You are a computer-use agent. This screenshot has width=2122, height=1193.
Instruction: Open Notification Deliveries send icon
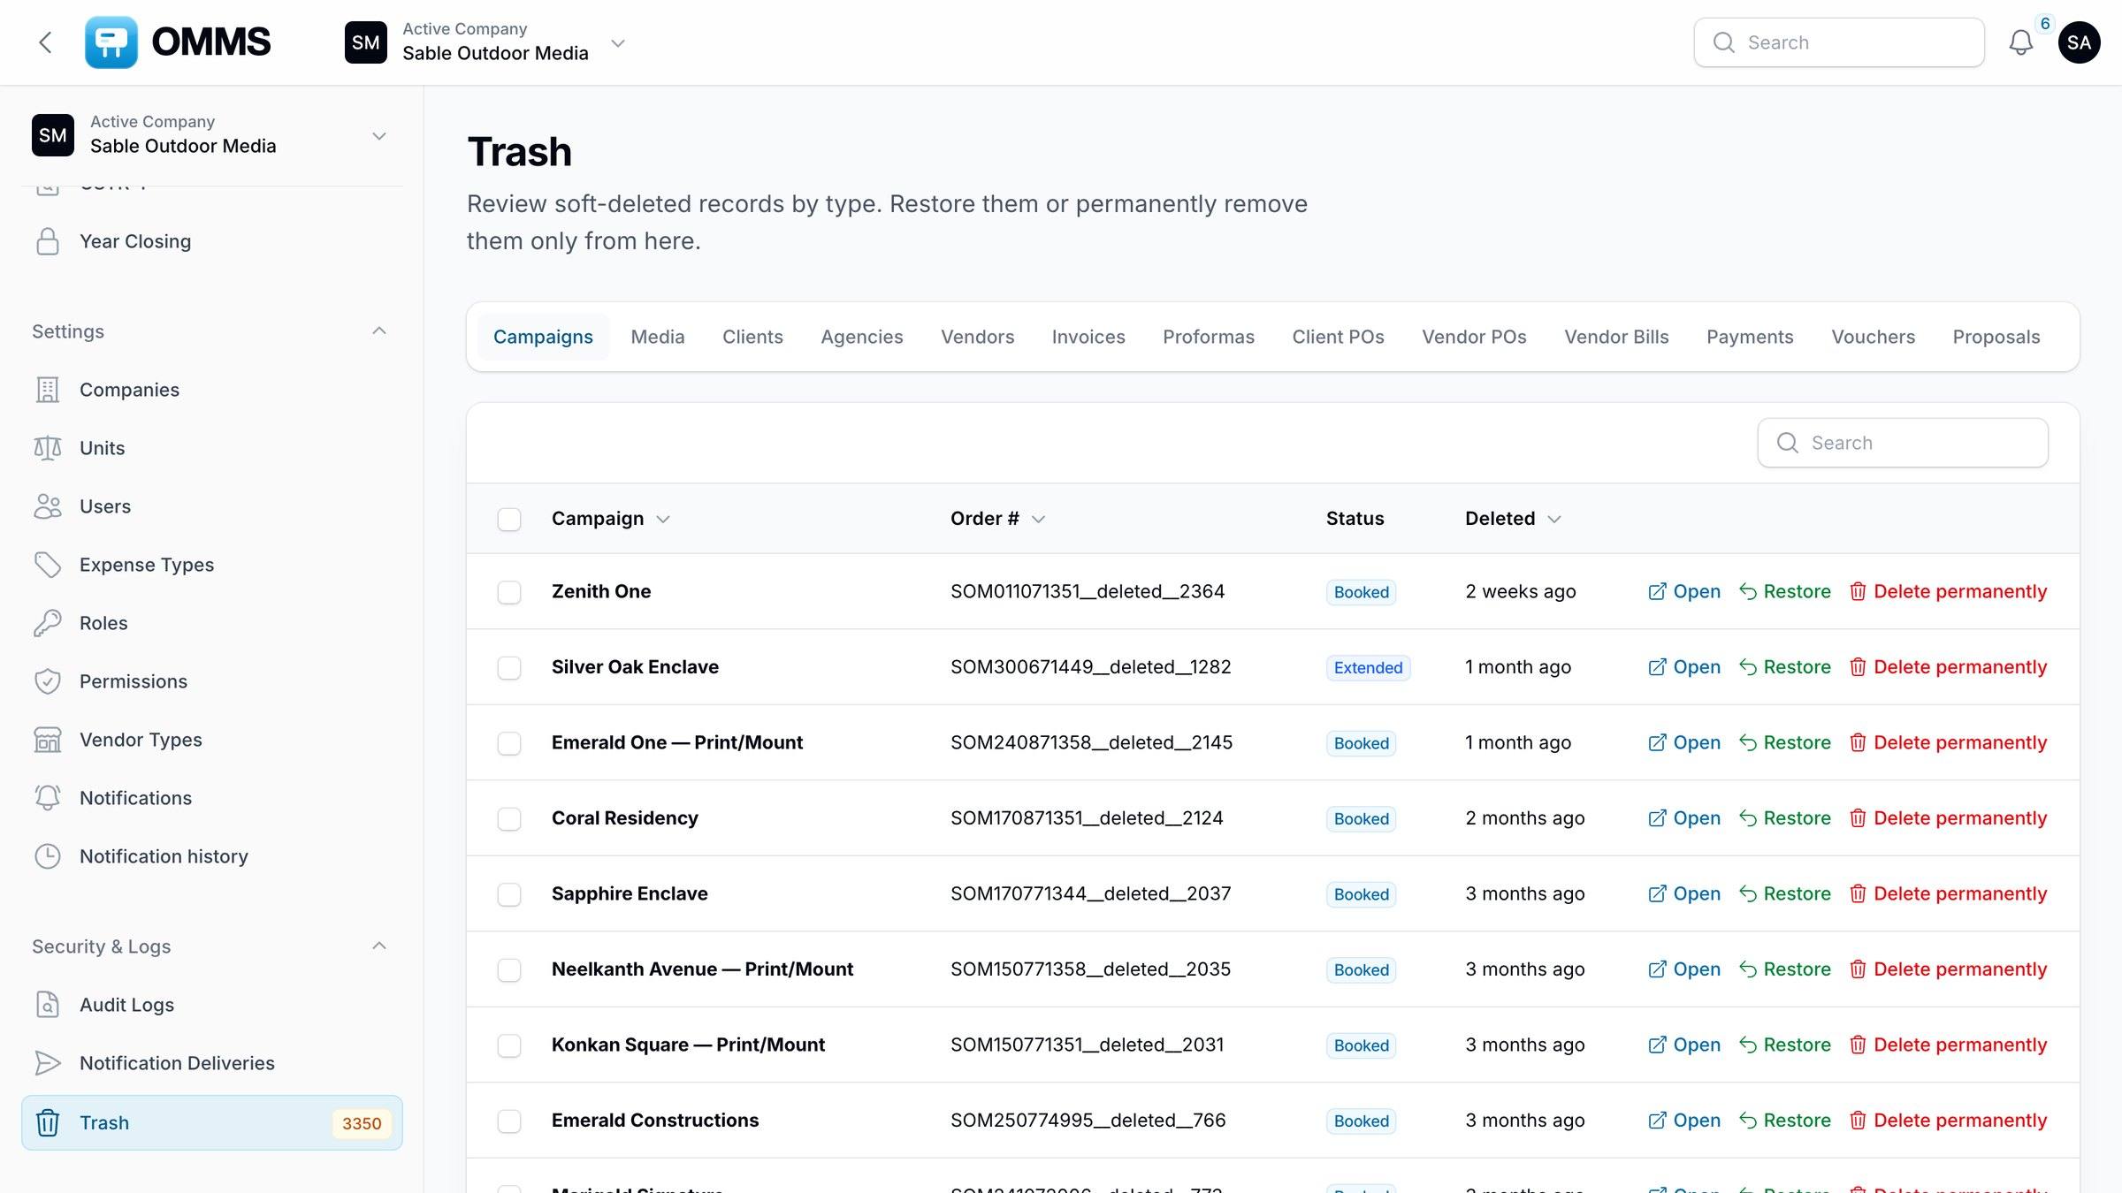tap(48, 1063)
